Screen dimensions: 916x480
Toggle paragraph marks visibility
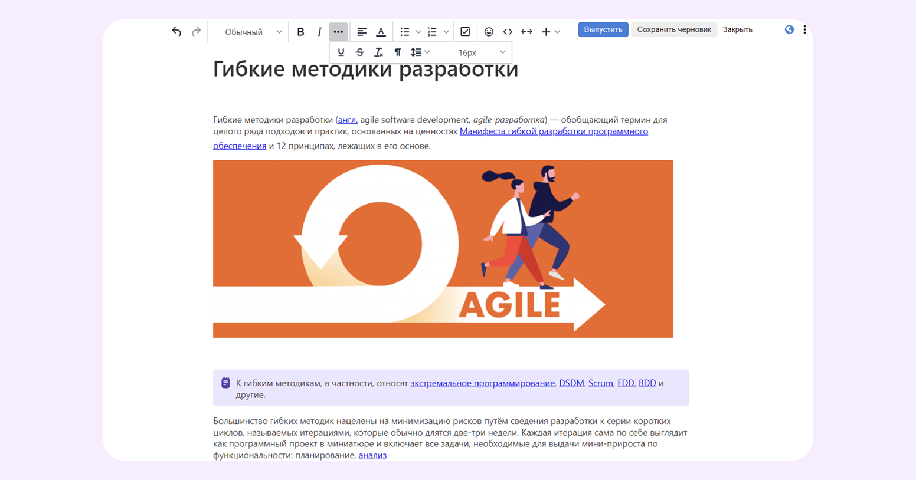pos(398,52)
